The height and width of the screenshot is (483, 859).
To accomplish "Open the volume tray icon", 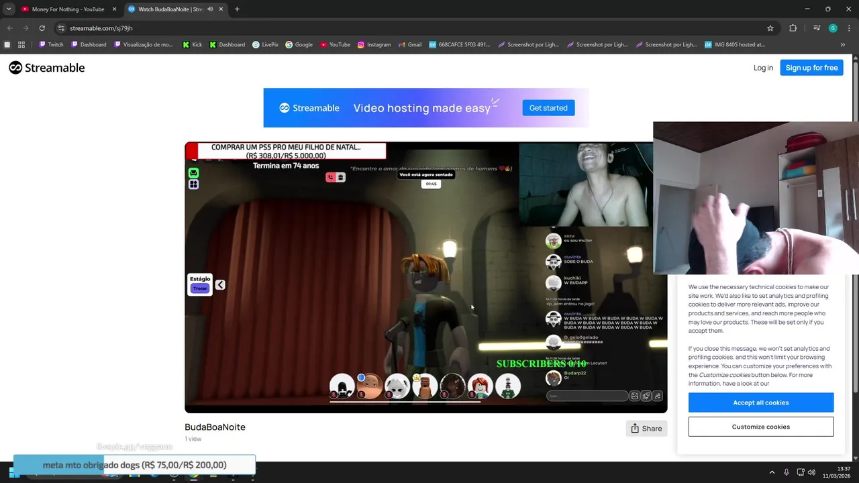I will 811,472.
